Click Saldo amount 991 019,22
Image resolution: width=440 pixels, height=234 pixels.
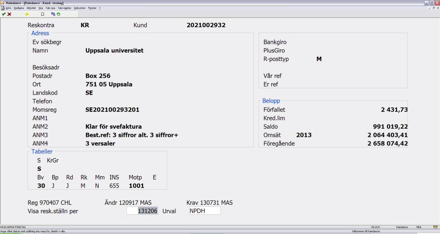click(x=390, y=127)
